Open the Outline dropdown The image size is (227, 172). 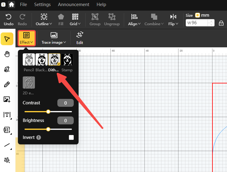(44, 20)
